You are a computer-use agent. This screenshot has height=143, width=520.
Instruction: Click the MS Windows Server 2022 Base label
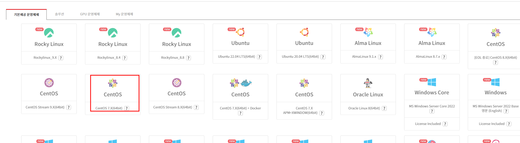click(496, 106)
